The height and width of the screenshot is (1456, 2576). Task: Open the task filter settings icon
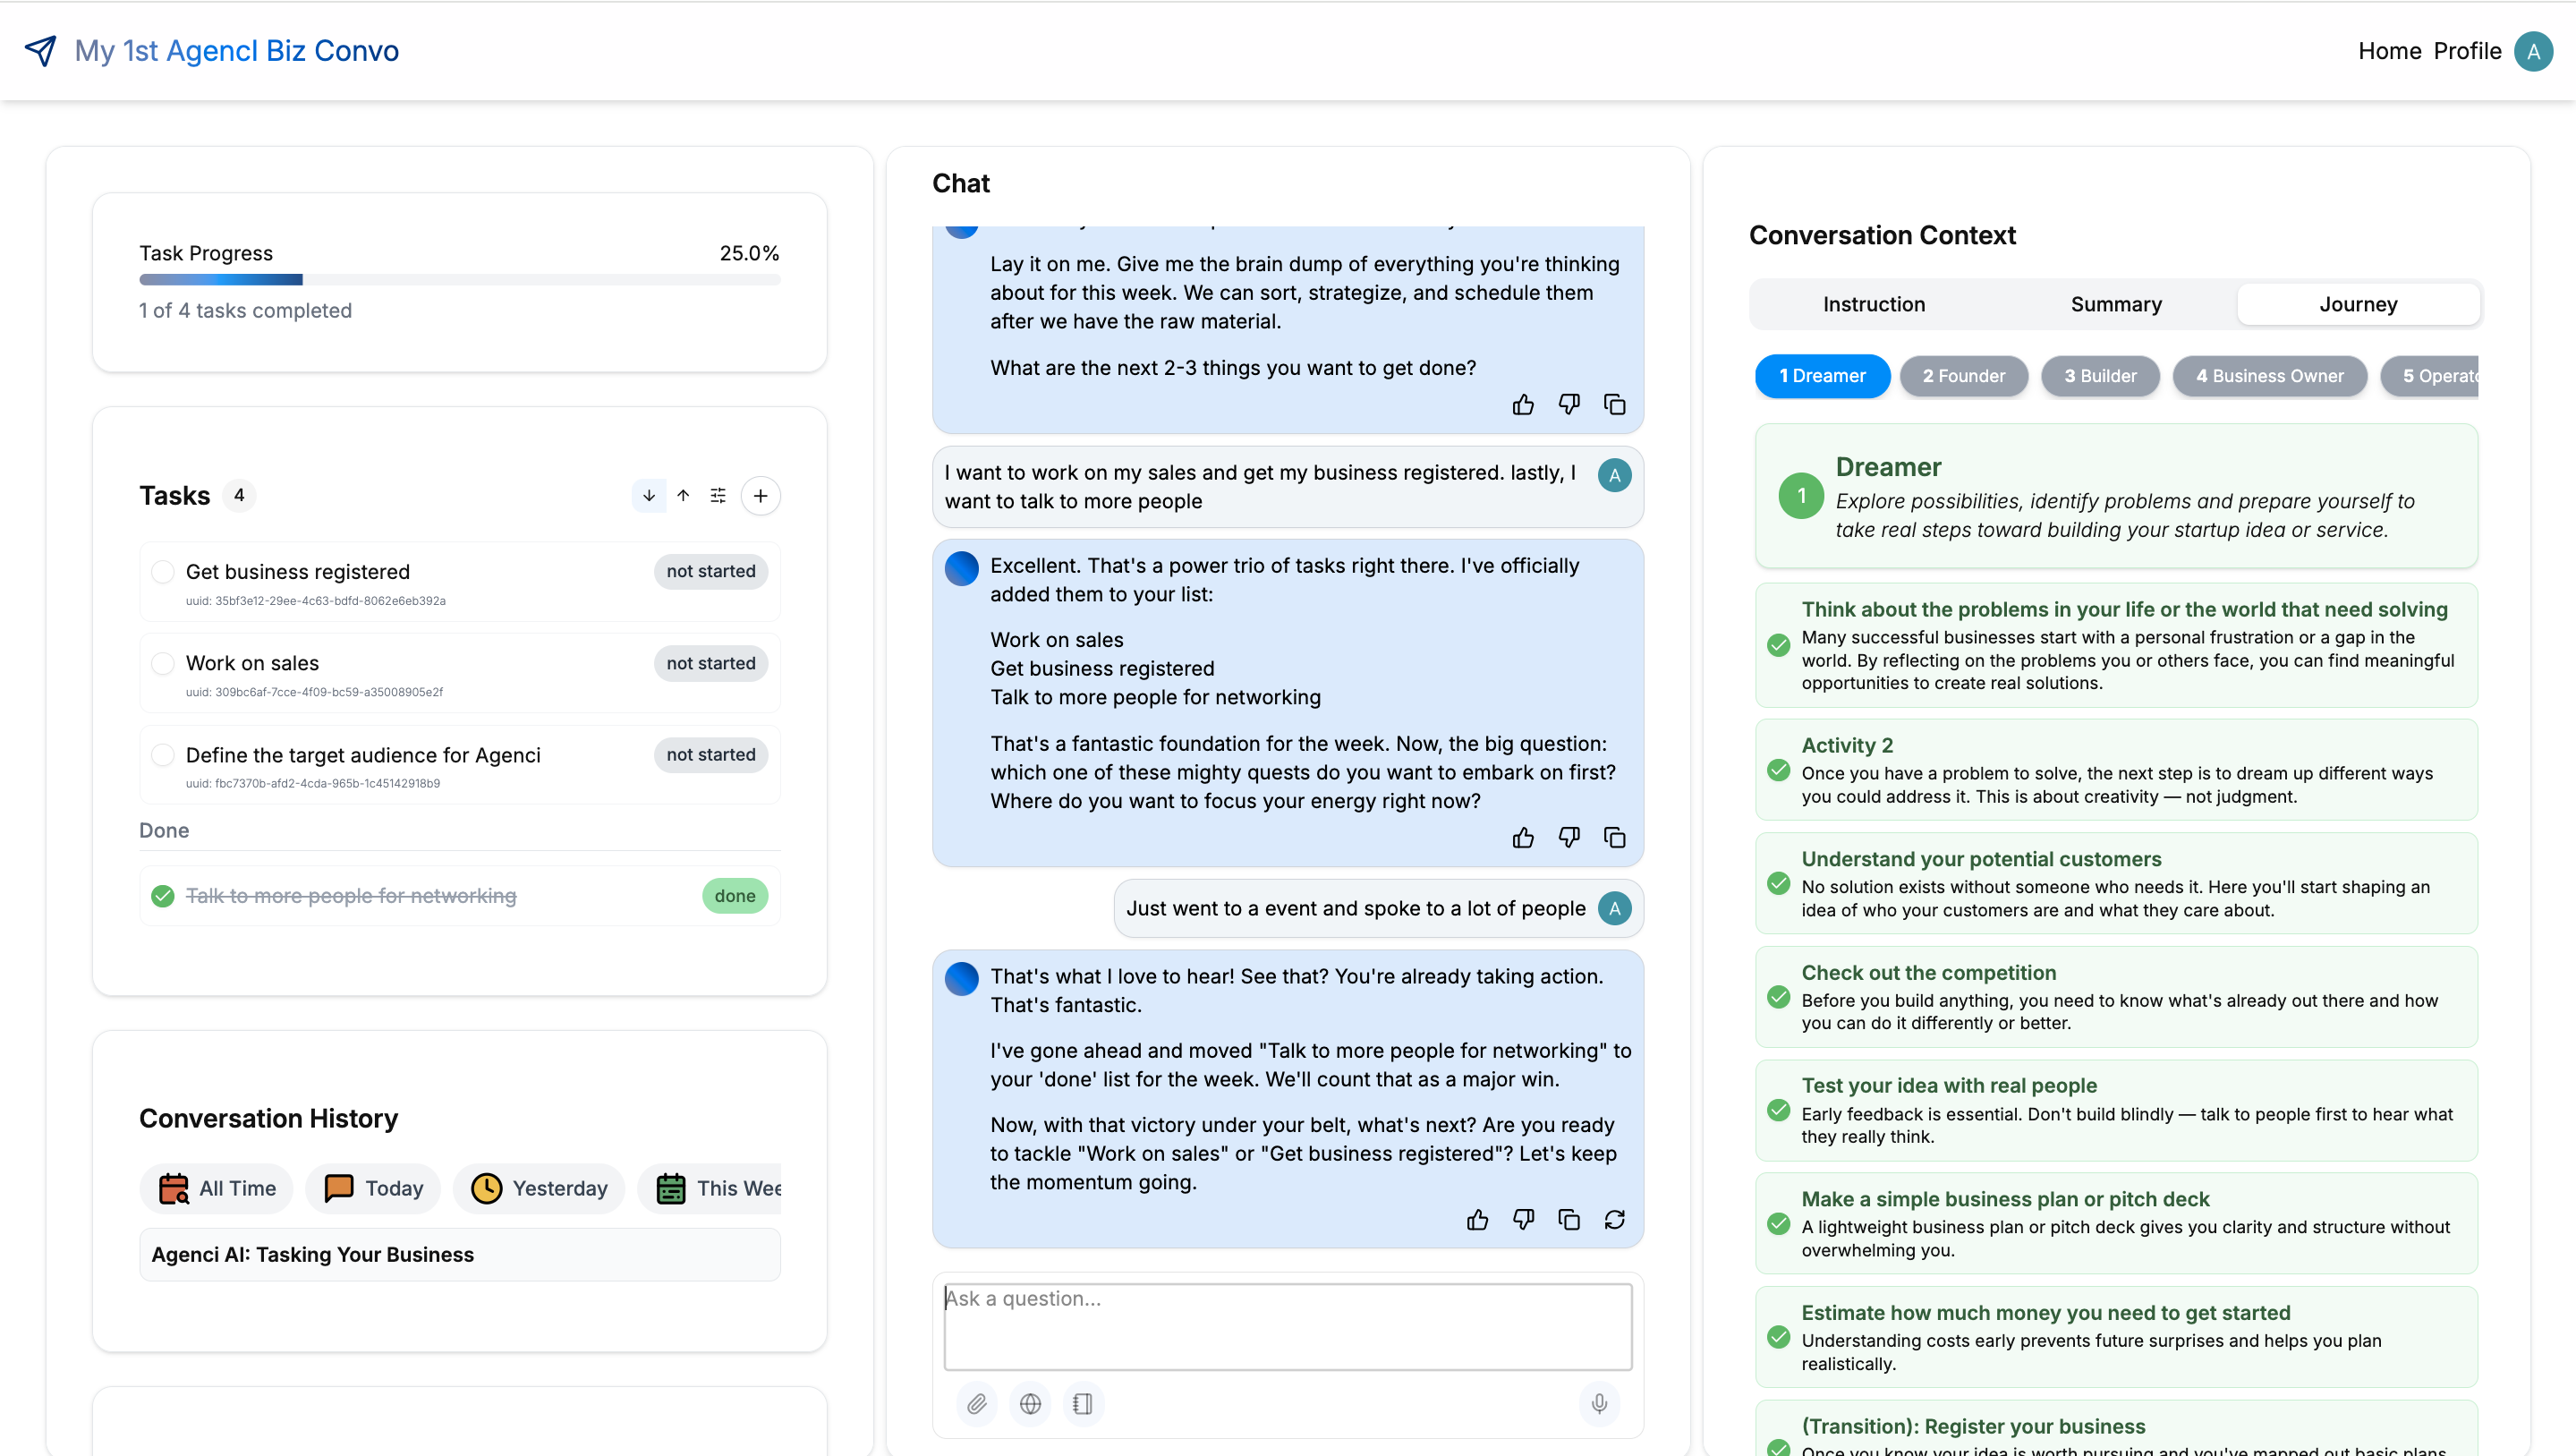coord(718,495)
